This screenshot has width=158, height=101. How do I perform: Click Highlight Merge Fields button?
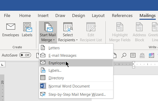pos(120,32)
